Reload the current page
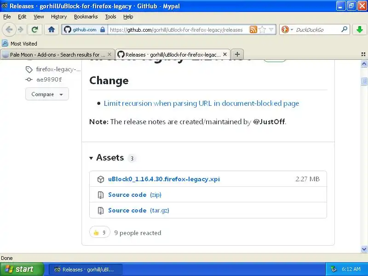This screenshot has height=276, width=368. click(35, 29)
